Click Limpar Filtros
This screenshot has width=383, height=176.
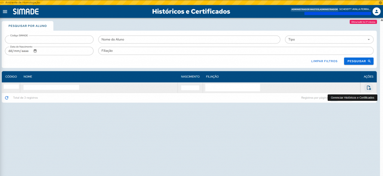(324, 61)
